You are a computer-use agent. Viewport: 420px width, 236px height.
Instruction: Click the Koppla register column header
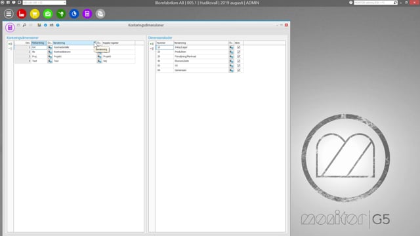click(x=118, y=43)
